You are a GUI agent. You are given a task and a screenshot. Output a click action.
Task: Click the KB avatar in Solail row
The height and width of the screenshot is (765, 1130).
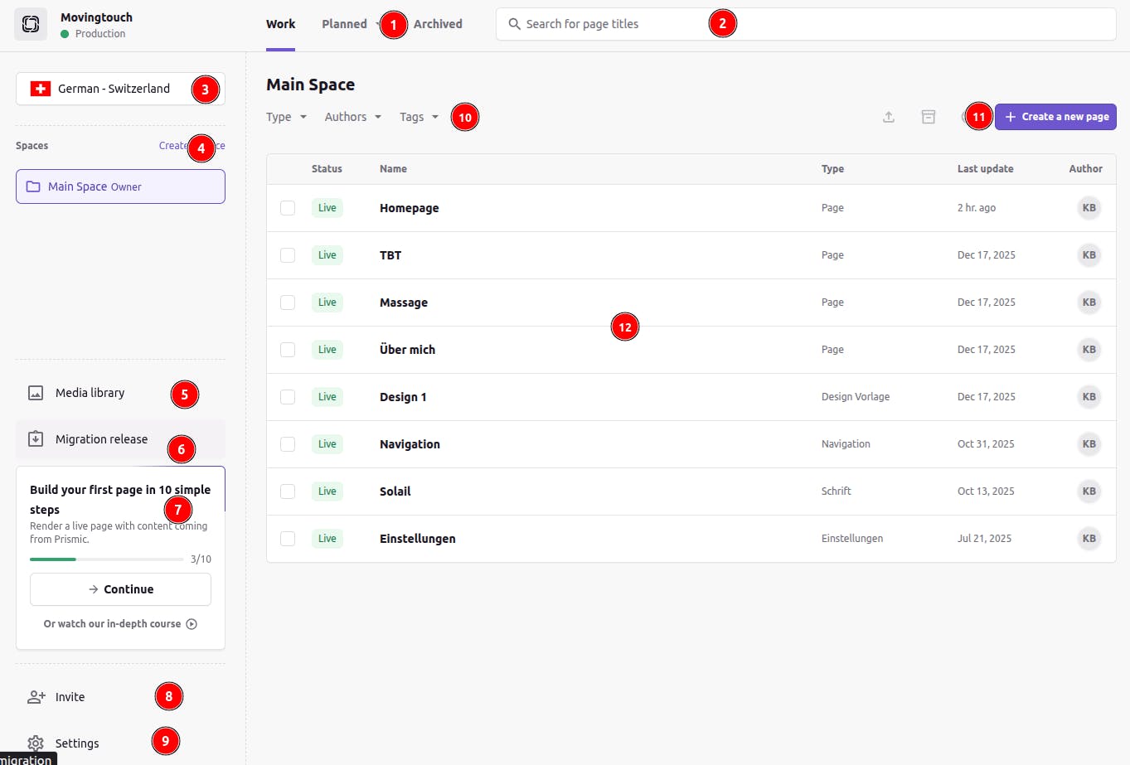click(1089, 491)
